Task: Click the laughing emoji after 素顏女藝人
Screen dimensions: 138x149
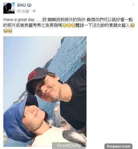Action: 132,25
